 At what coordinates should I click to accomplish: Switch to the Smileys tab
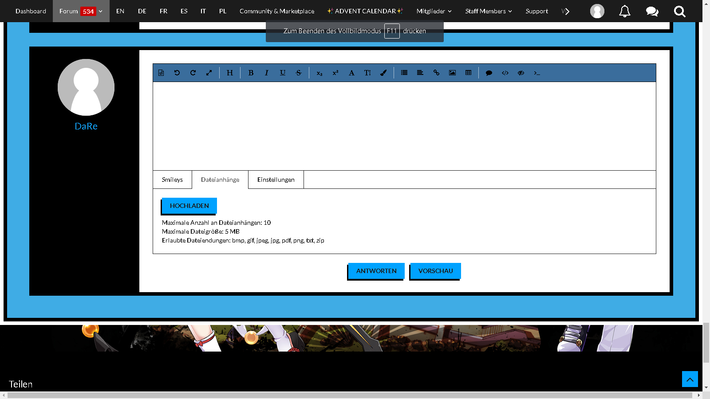click(172, 180)
